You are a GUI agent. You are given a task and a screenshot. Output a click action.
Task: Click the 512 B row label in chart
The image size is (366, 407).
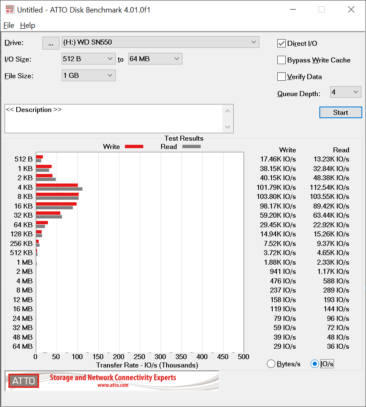click(24, 159)
